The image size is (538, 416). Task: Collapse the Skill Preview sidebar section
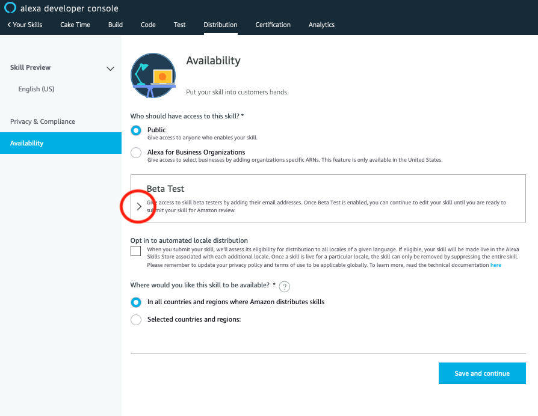[110, 69]
